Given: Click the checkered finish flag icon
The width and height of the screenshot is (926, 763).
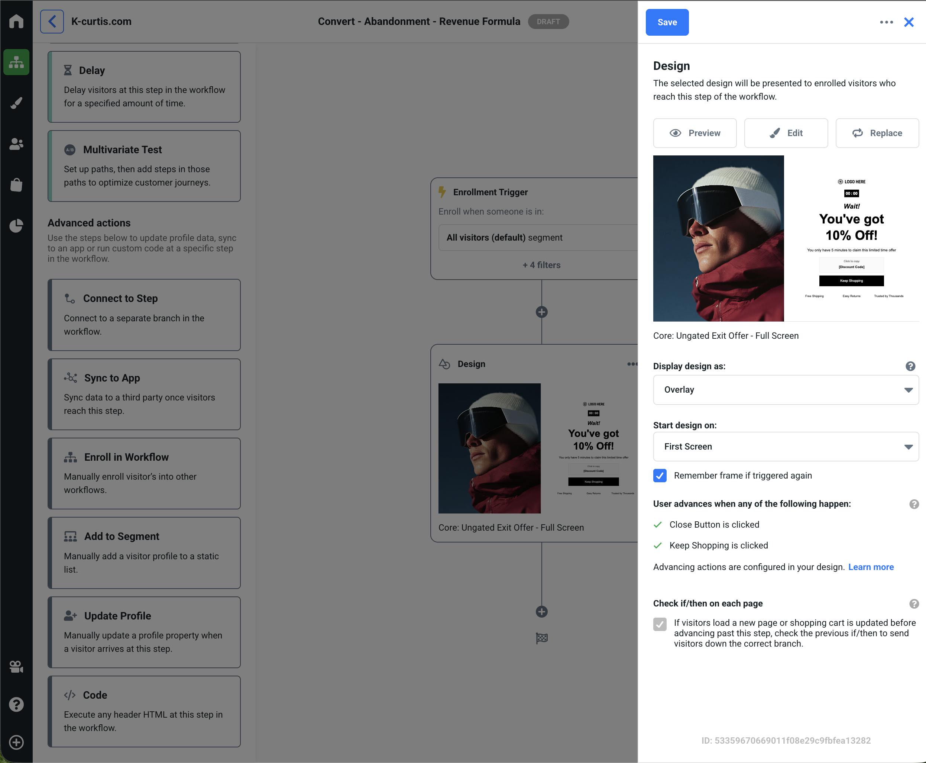Looking at the screenshot, I should pos(542,638).
